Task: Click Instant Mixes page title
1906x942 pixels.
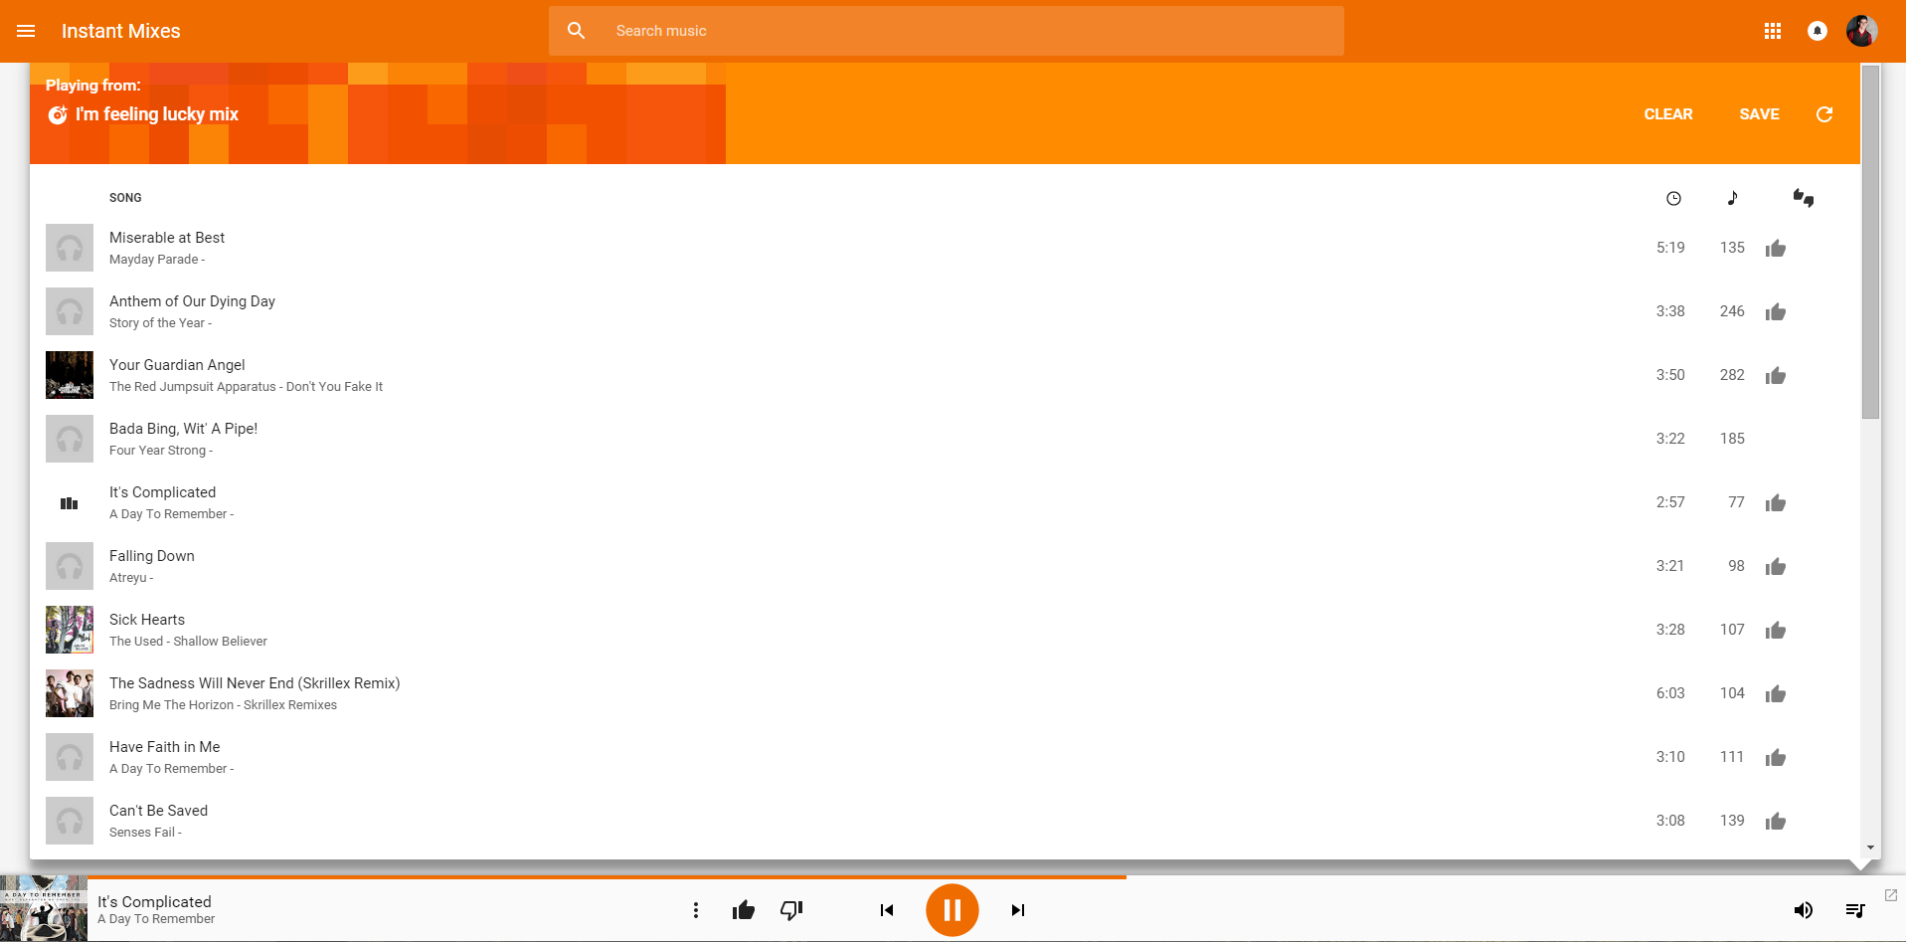Action: (x=121, y=31)
